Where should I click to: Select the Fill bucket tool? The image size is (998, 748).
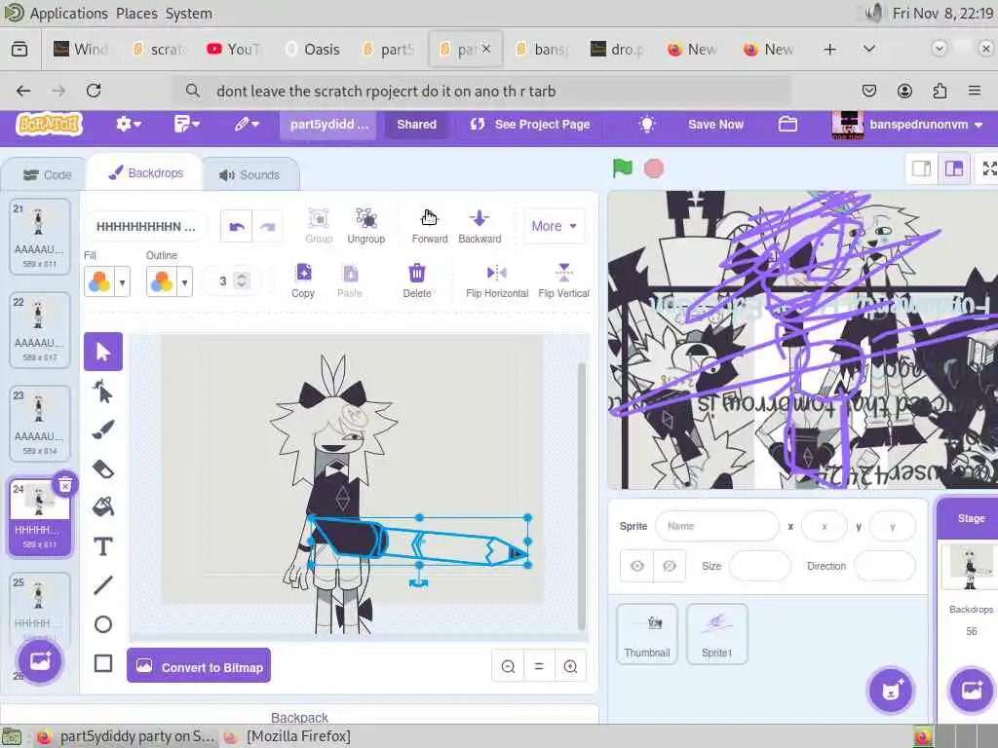[103, 506]
